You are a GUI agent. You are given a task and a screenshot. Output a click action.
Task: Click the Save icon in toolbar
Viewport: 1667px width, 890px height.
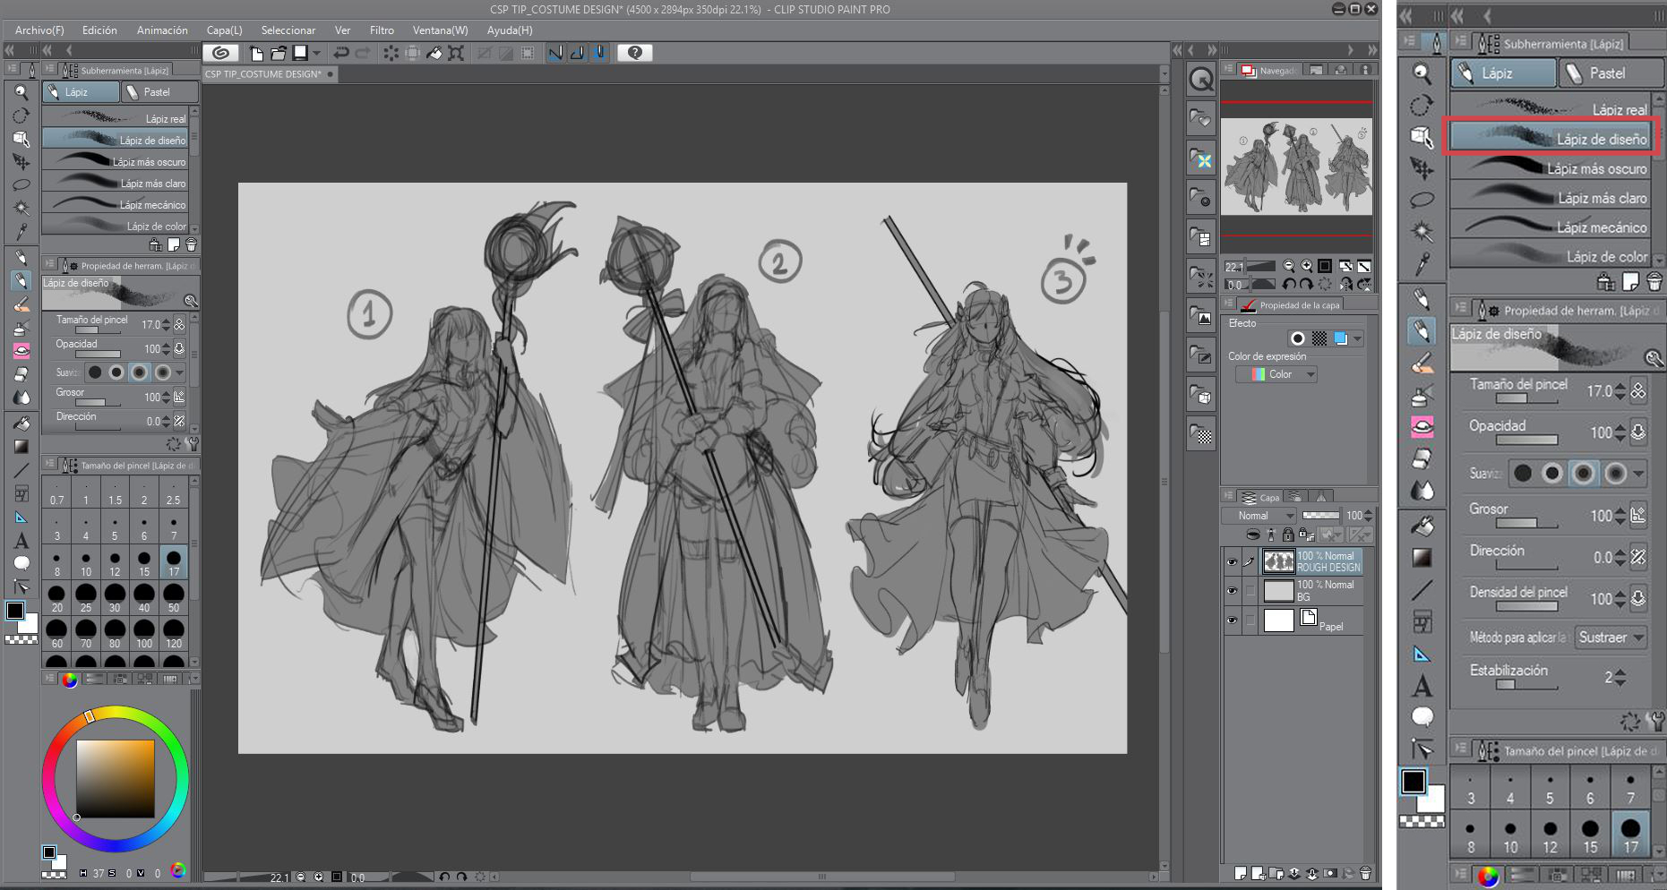[x=300, y=53]
